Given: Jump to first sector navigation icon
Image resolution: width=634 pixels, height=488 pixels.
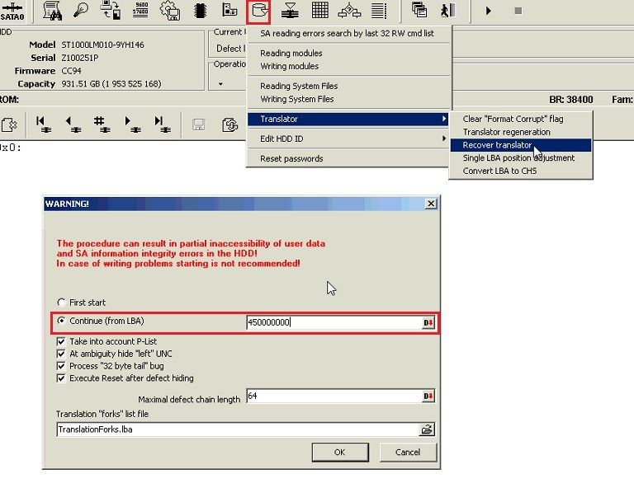Looking at the screenshot, I should click(x=43, y=124).
